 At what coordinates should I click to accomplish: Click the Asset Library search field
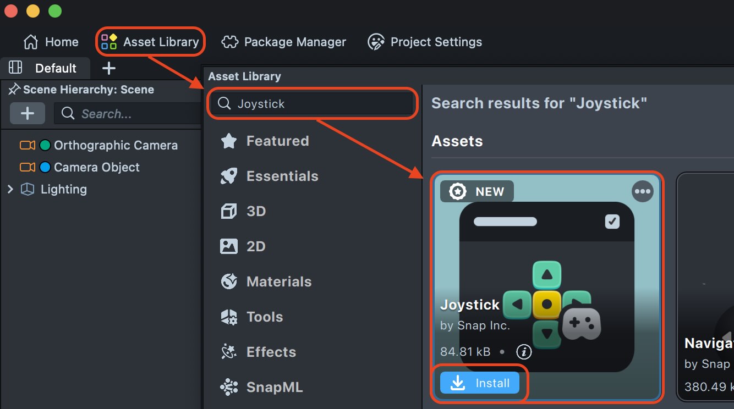319,104
